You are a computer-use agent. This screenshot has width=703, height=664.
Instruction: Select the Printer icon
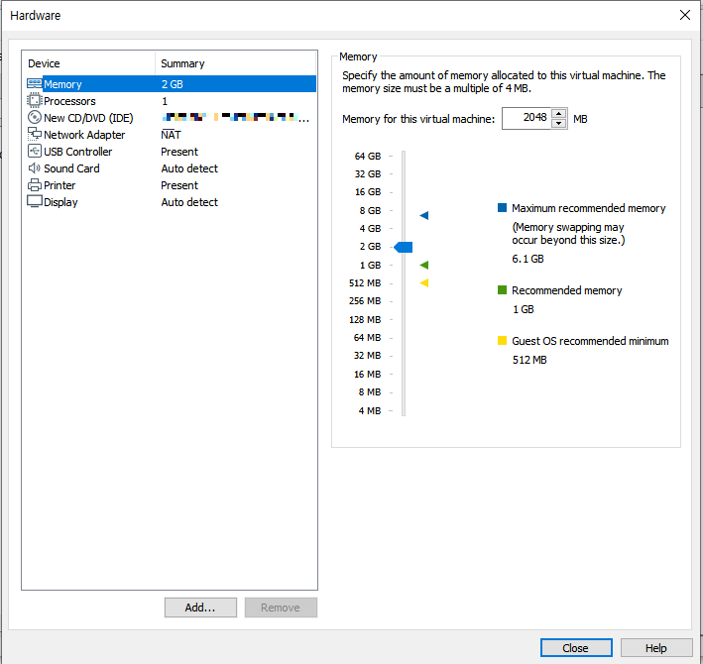click(34, 185)
